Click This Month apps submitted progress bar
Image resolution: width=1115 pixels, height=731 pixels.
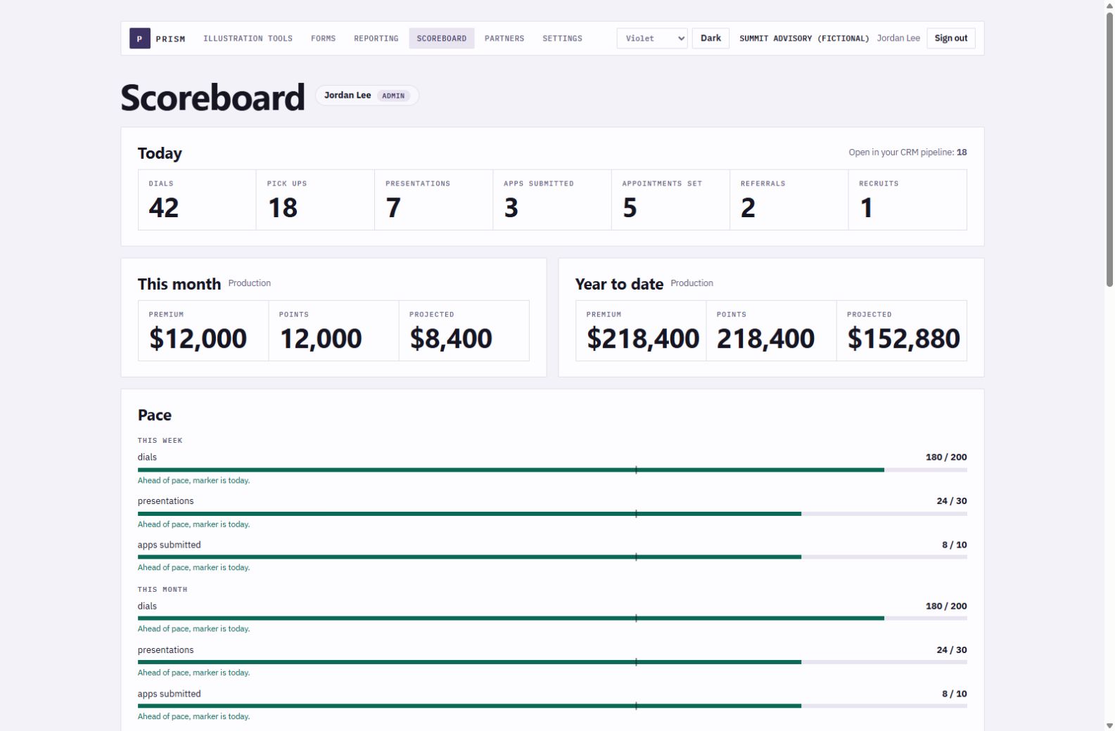pos(552,706)
